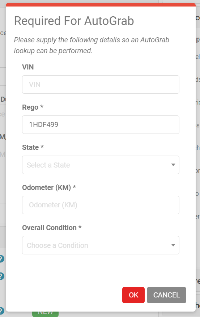Click the green NEW badge behind the dialog
Screen dimensions: 200x317
click(45, 314)
